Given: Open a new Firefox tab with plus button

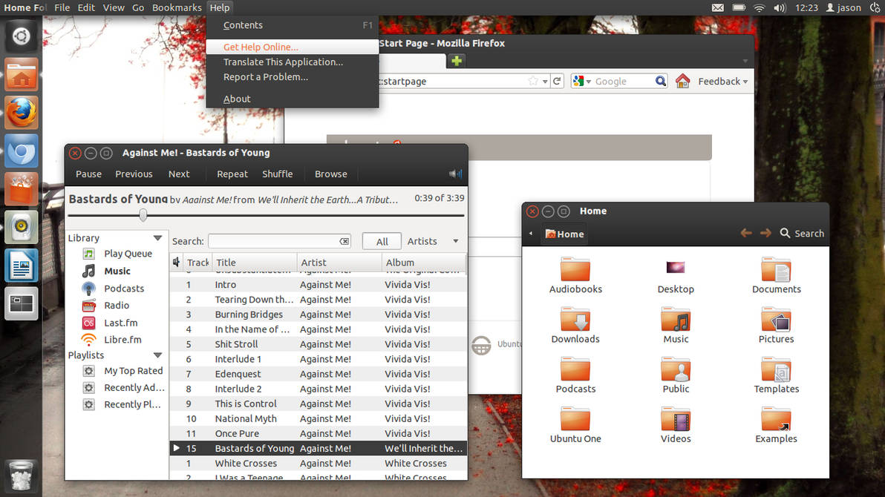Looking at the screenshot, I should click(457, 60).
